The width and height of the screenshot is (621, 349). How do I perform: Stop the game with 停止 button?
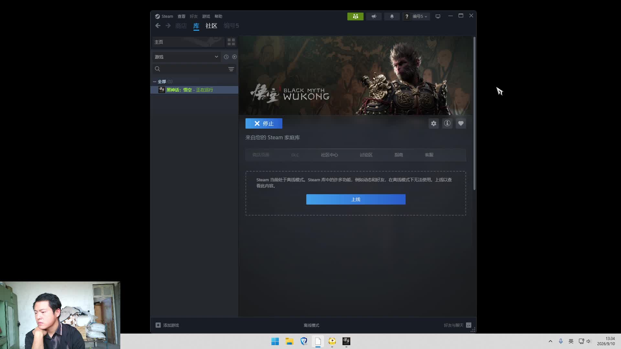264,123
